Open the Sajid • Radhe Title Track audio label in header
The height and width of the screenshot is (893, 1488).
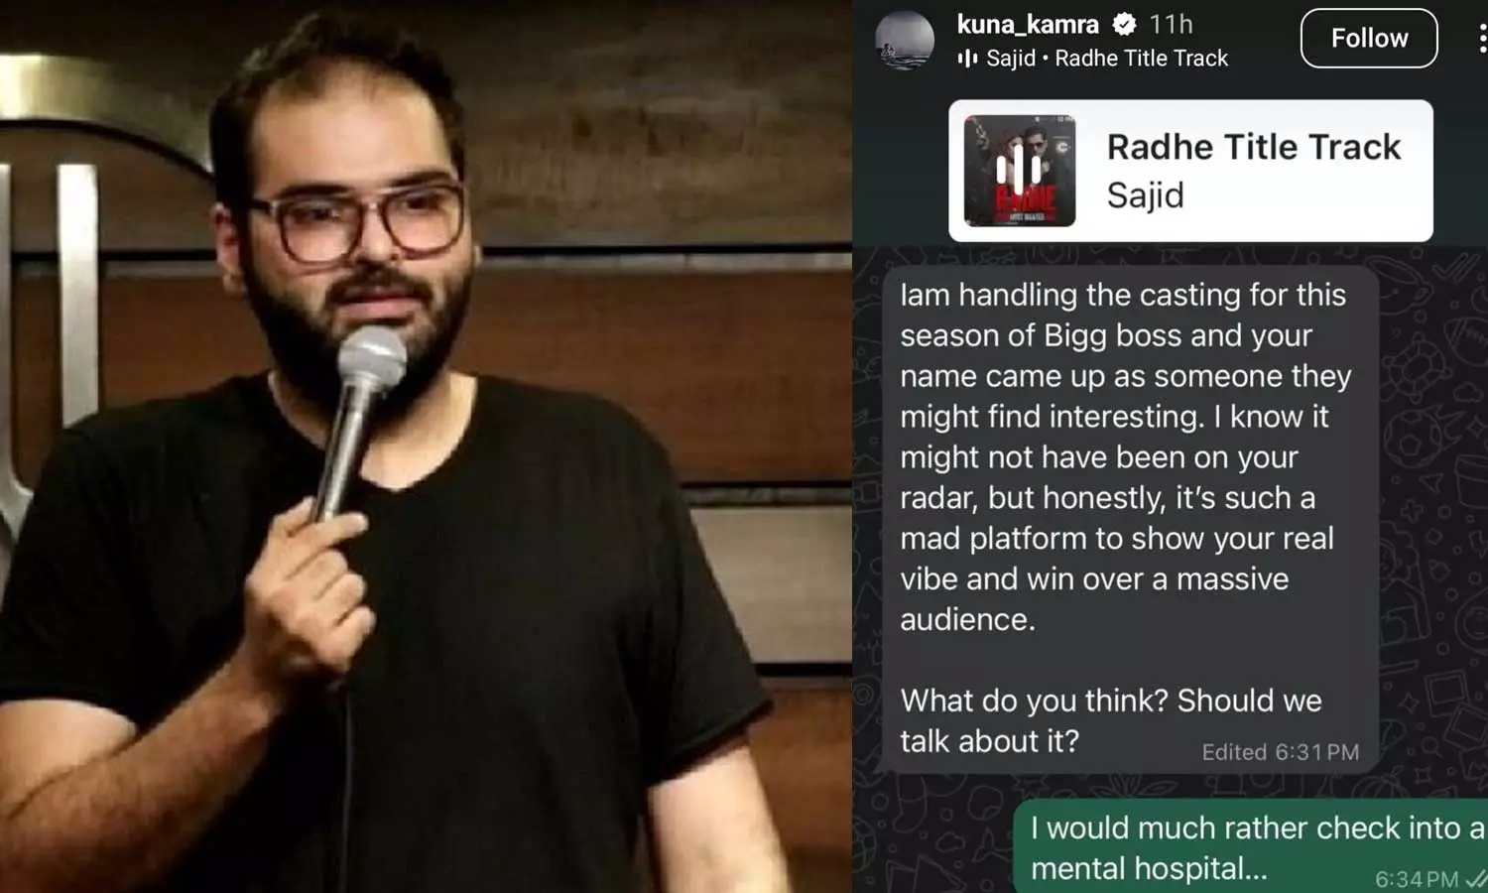click(1106, 59)
